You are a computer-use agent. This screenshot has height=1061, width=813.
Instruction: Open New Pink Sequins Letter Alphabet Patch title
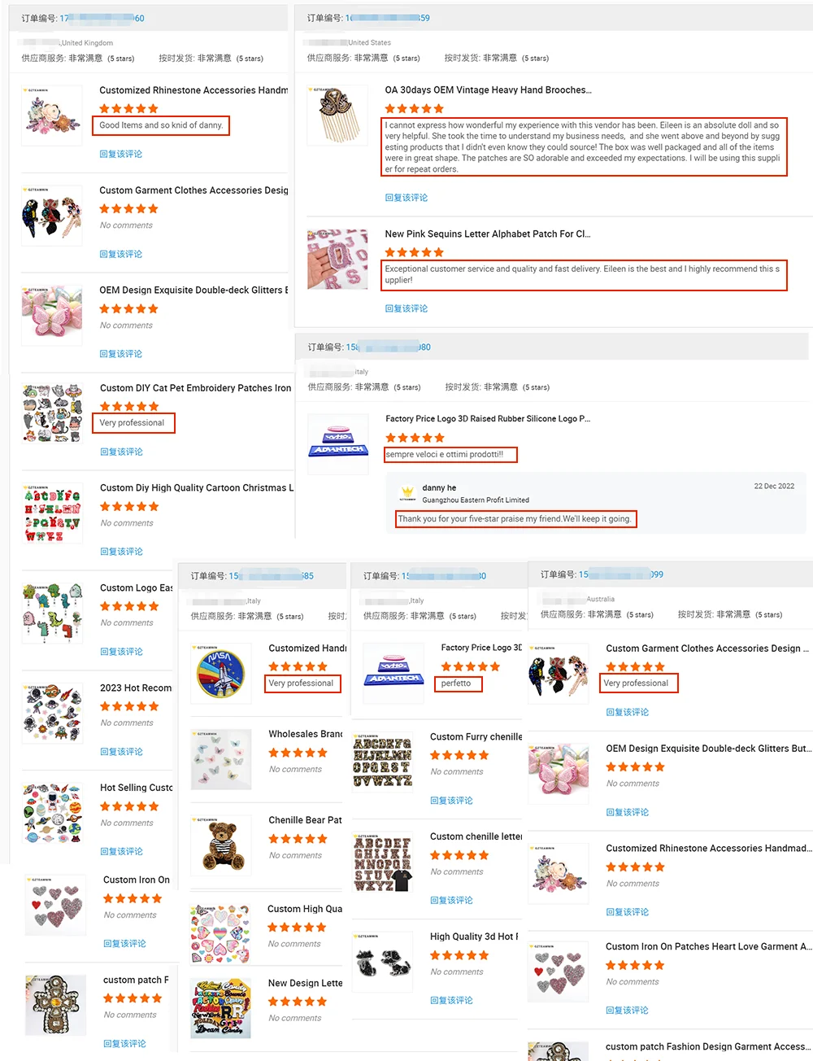click(x=488, y=234)
